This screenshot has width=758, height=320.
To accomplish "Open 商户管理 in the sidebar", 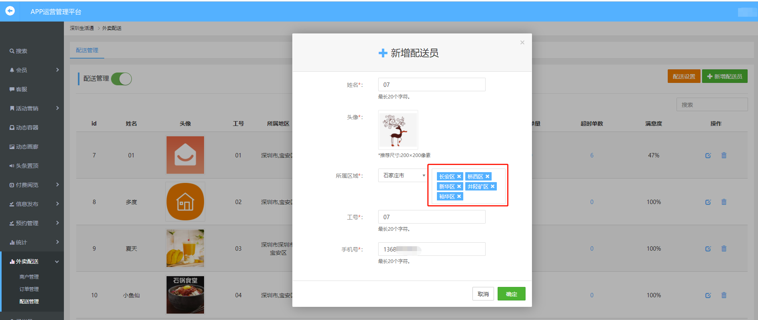I will [29, 277].
